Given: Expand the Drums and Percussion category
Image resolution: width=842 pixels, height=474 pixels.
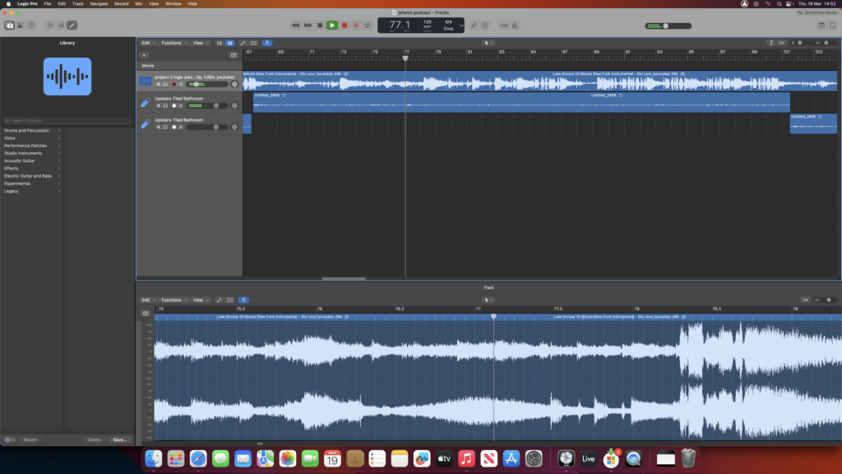Looking at the screenshot, I should [x=30, y=130].
